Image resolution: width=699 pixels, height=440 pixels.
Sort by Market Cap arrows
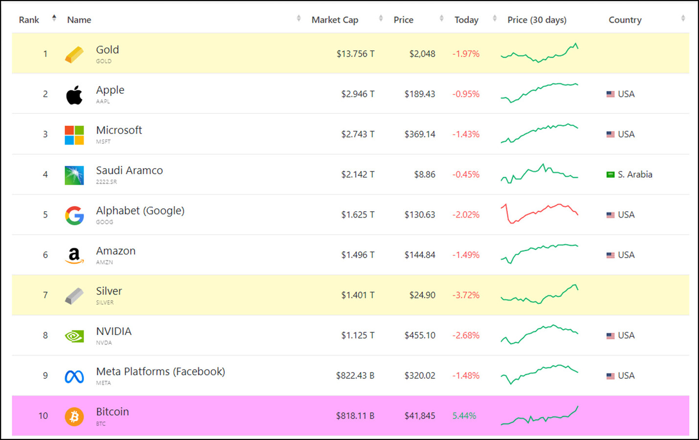(x=381, y=19)
